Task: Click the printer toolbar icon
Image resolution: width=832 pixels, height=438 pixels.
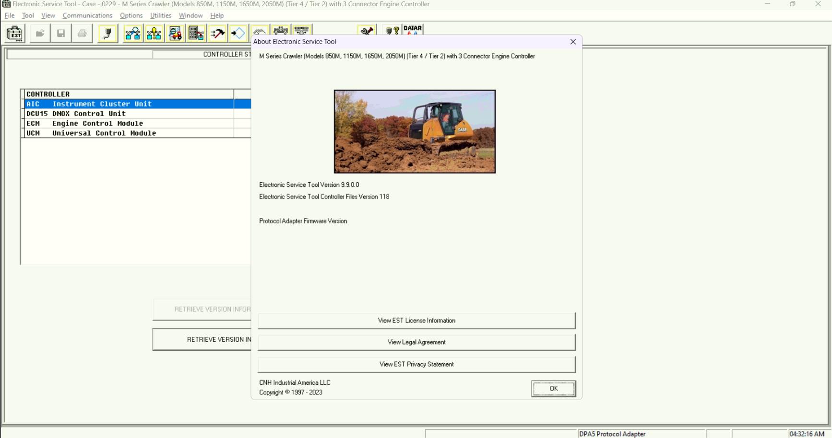Action: click(82, 34)
